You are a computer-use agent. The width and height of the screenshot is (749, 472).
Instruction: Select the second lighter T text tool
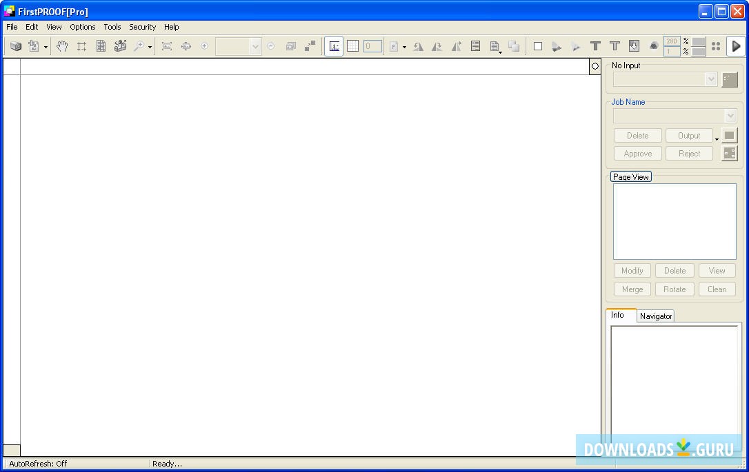[x=615, y=46]
